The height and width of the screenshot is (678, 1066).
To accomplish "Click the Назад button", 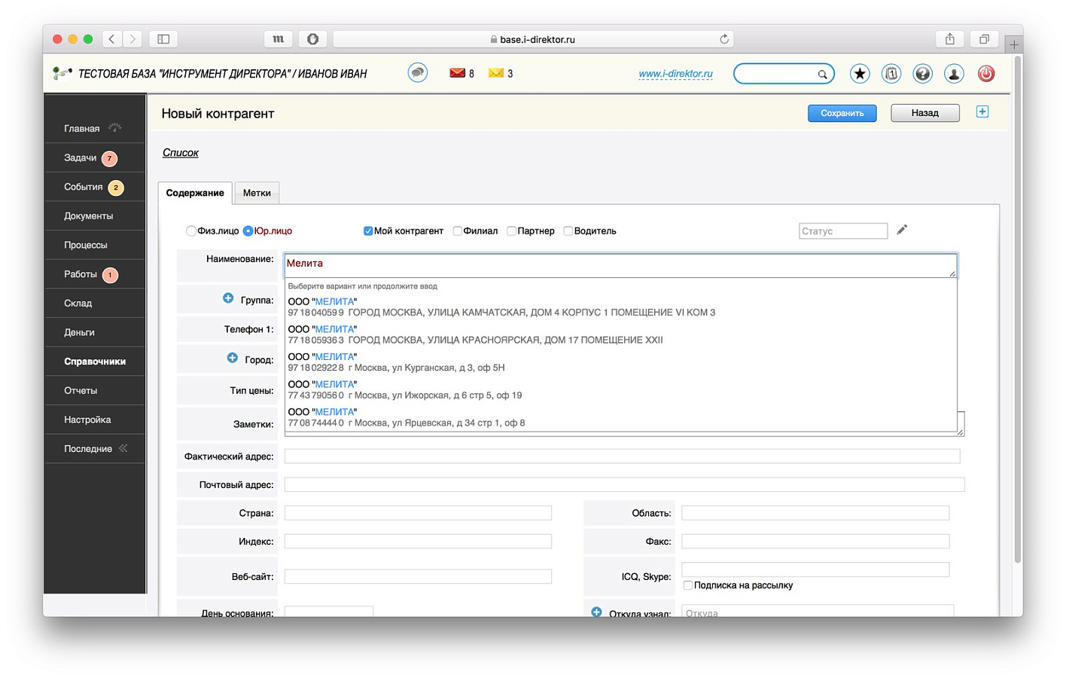I will click(925, 113).
